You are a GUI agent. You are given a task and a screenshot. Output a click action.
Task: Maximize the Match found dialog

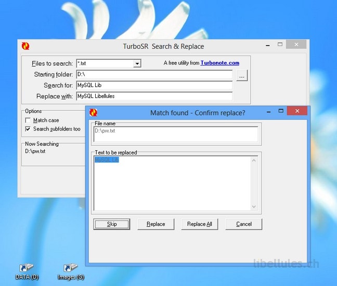(x=281, y=111)
